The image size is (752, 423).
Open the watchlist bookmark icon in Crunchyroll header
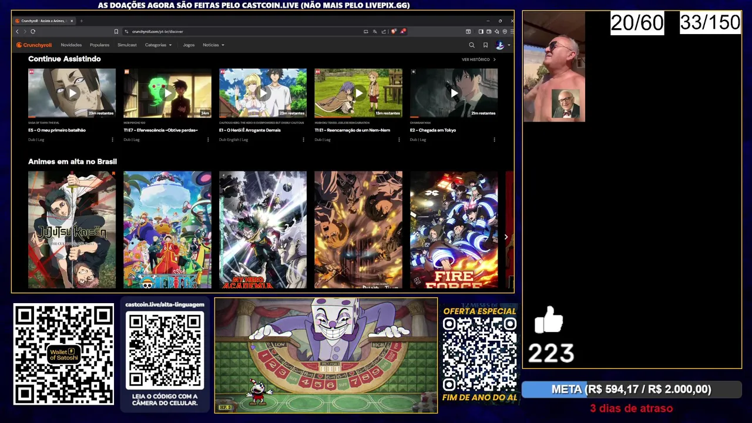[485, 45]
